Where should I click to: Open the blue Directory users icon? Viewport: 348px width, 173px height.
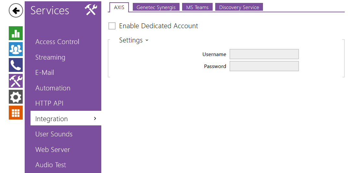(x=16, y=49)
